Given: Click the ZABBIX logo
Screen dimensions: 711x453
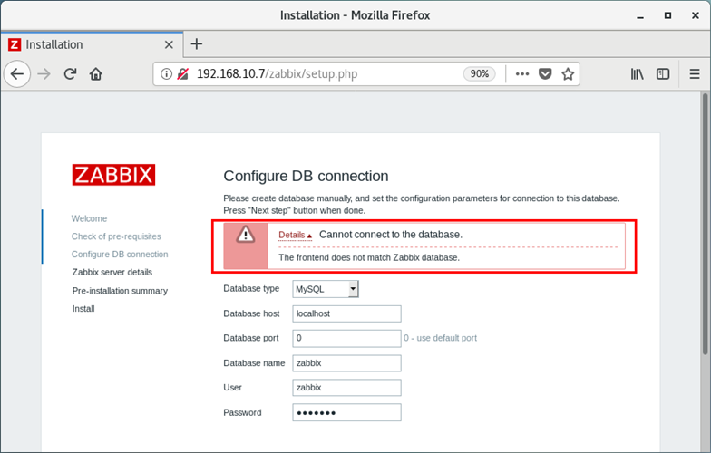Looking at the screenshot, I should pos(113,175).
